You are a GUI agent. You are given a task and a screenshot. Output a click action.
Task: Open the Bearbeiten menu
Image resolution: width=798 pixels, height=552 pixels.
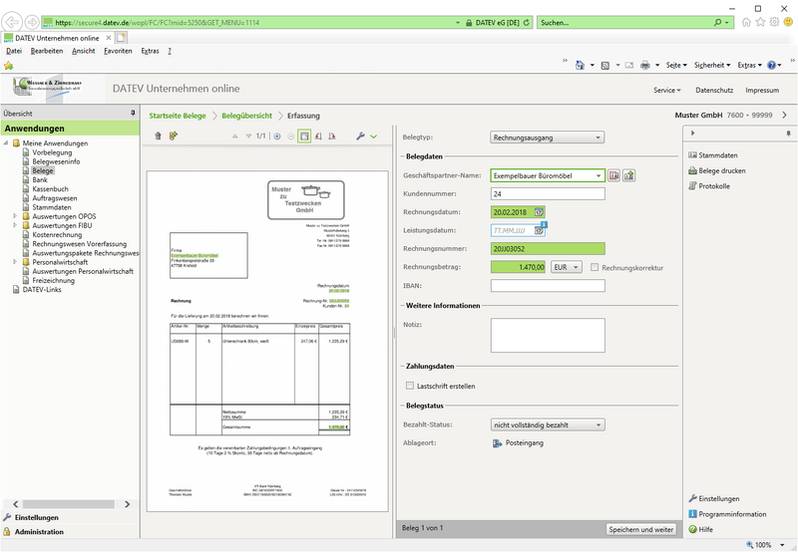click(x=47, y=51)
